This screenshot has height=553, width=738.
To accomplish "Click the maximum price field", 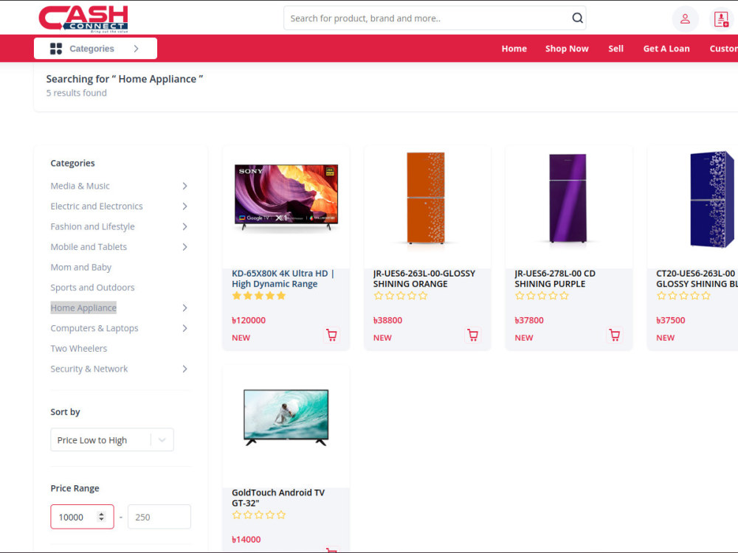I will tap(159, 517).
